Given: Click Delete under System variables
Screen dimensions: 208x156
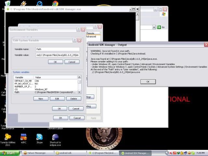Looking at the screenshot, I should pyautogui.click(x=74, y=99).
